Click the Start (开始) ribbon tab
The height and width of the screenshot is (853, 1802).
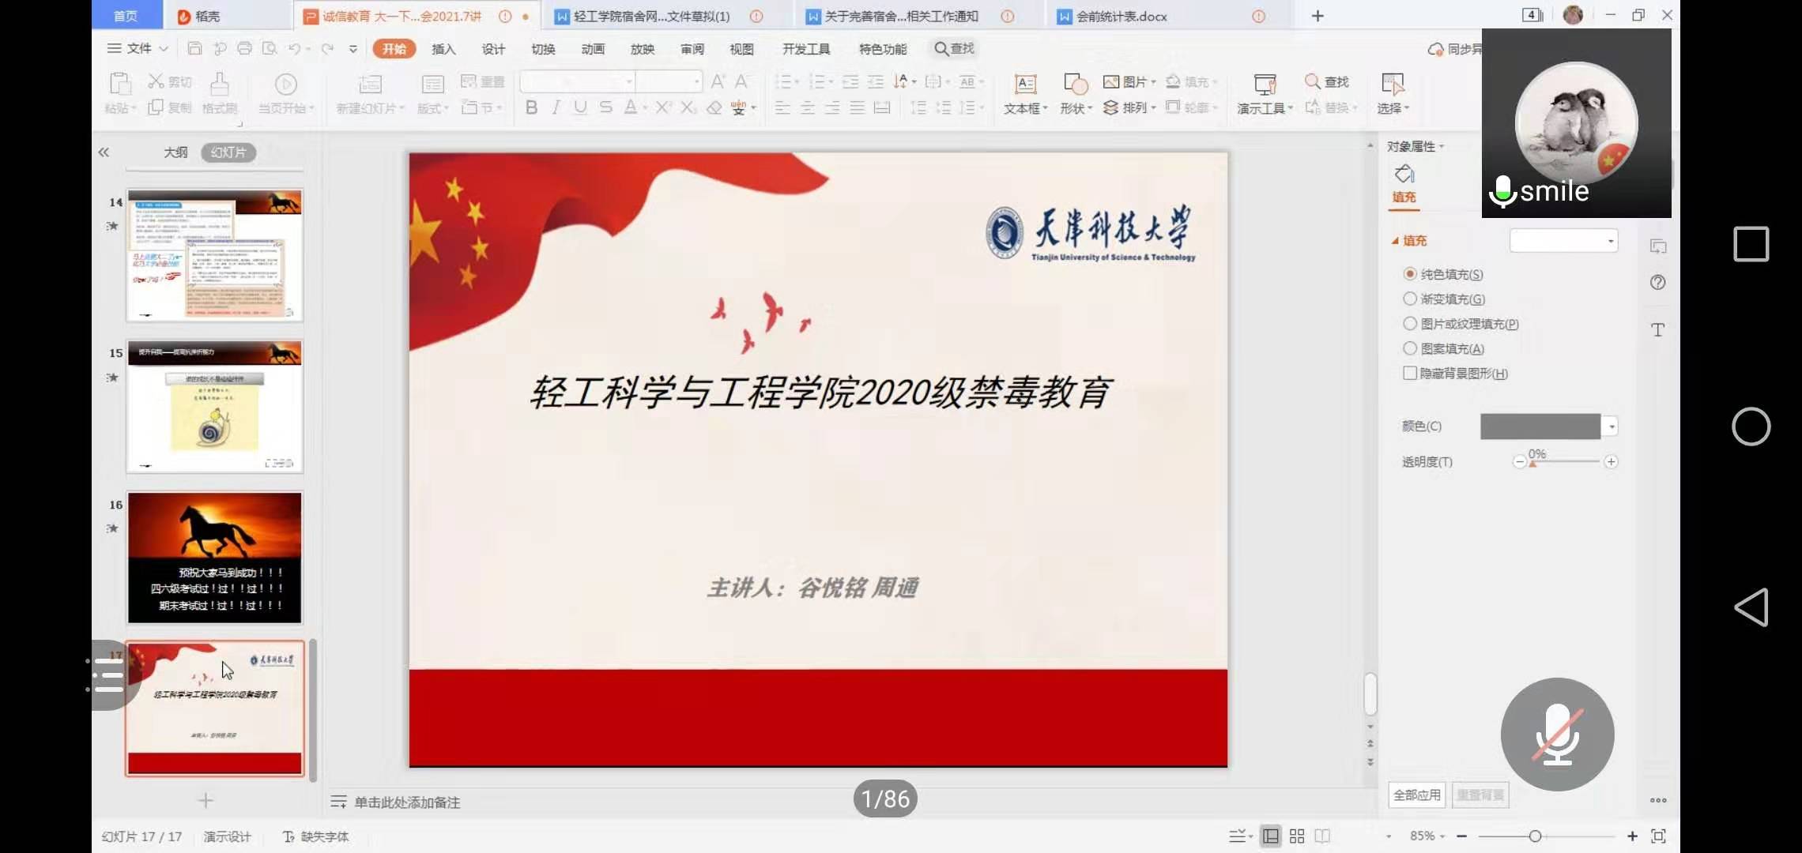tap(394, 49)
